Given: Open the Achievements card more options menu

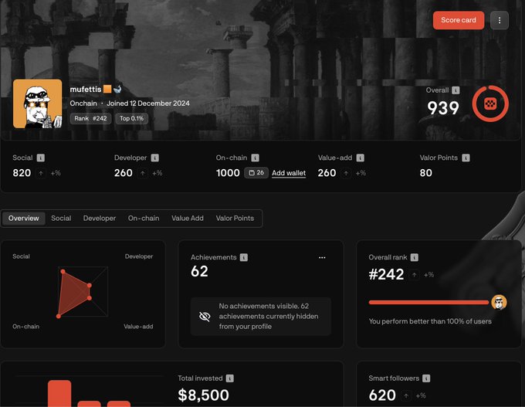Looking at the screenshot, I should point(322,258).
